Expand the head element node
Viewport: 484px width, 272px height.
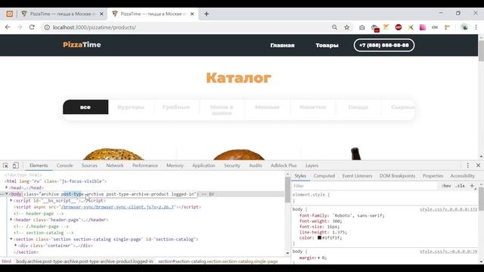7,187
